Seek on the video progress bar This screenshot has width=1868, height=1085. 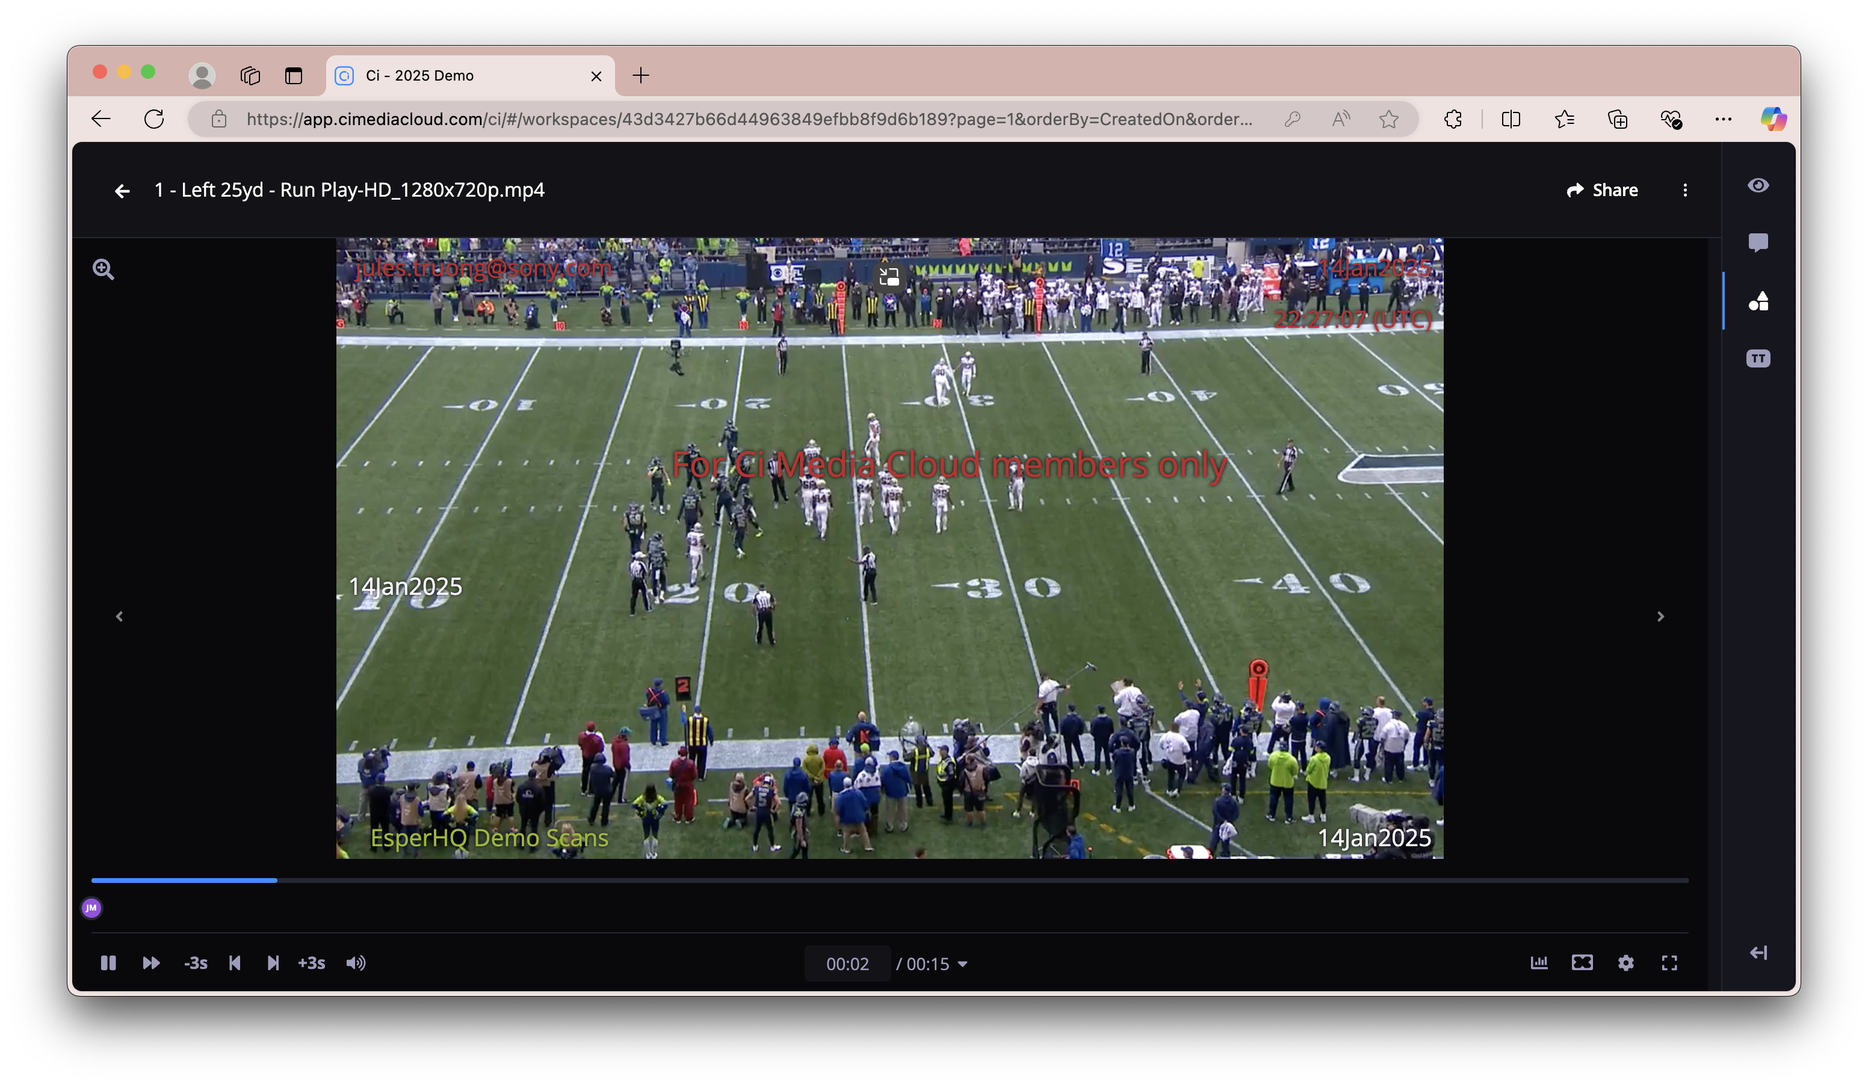click(889, 880)
